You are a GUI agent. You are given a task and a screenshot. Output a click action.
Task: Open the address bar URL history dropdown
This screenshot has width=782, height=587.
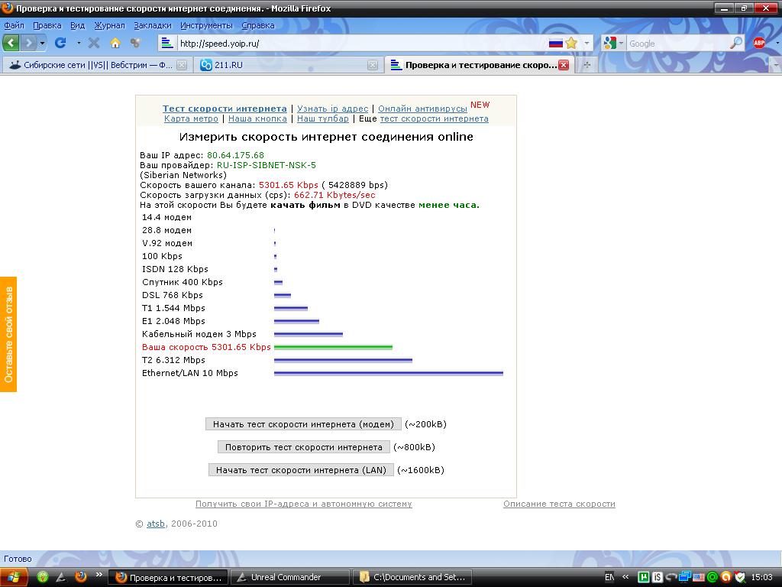click(x=587, y=44)
